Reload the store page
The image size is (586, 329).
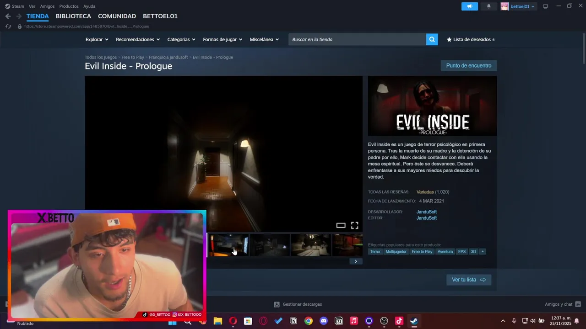8,27
